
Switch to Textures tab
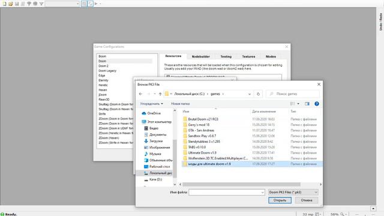(x=248, y=56)
